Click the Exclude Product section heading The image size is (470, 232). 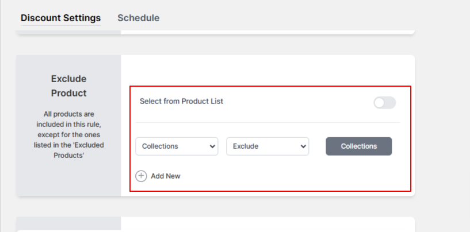pyautogui.click(x=68, y=86)
